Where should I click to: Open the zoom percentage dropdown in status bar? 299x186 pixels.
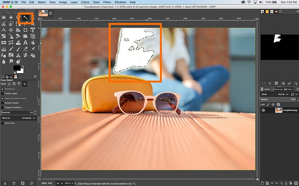tap(69, 183)
